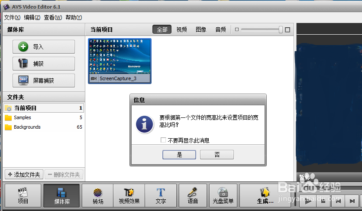The width and height of the screenshot is (362, 211).
Task: Click the thumbnail size slider handle
Action: click(281, 29)
